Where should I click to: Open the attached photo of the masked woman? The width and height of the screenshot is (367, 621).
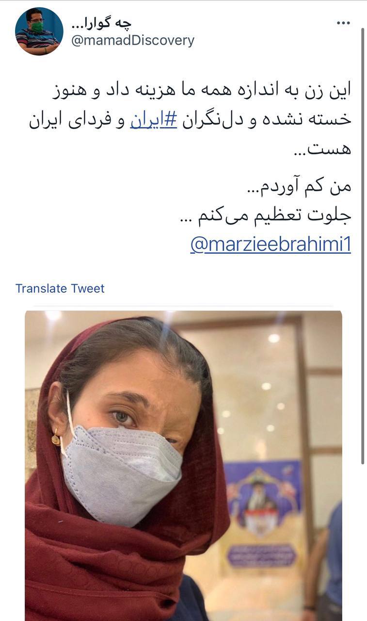pos(183,466)
